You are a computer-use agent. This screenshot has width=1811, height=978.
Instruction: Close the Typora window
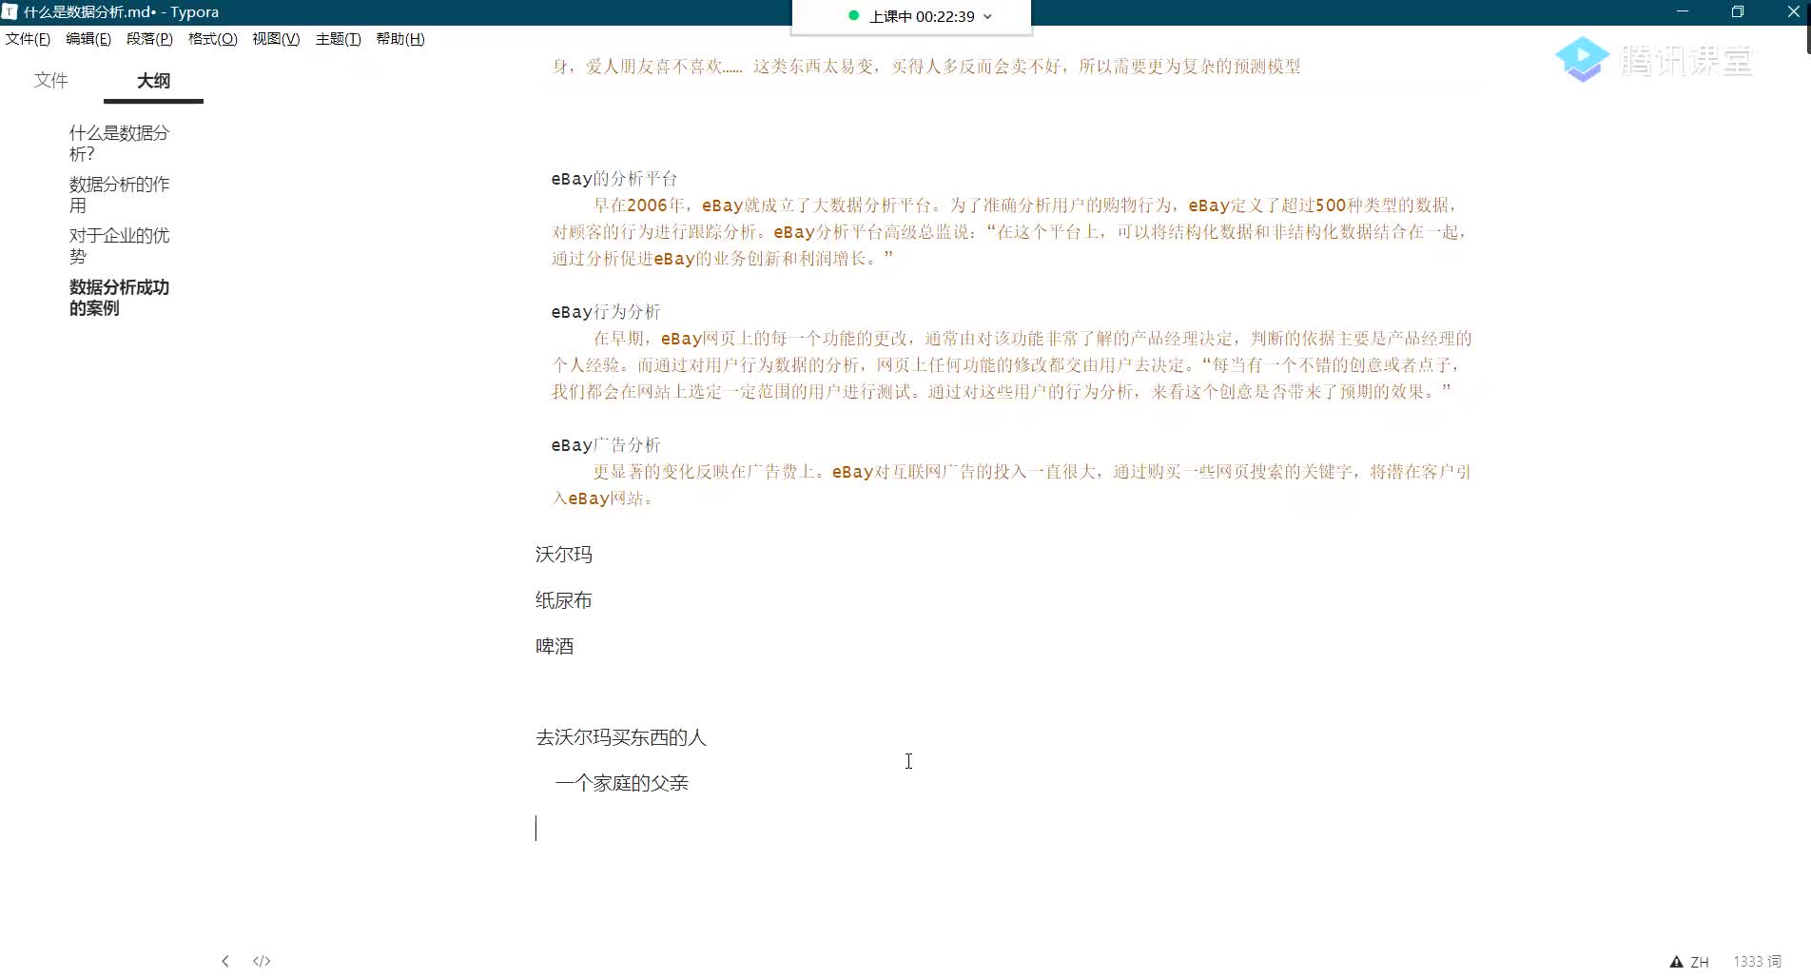[x=1793, y=11]
